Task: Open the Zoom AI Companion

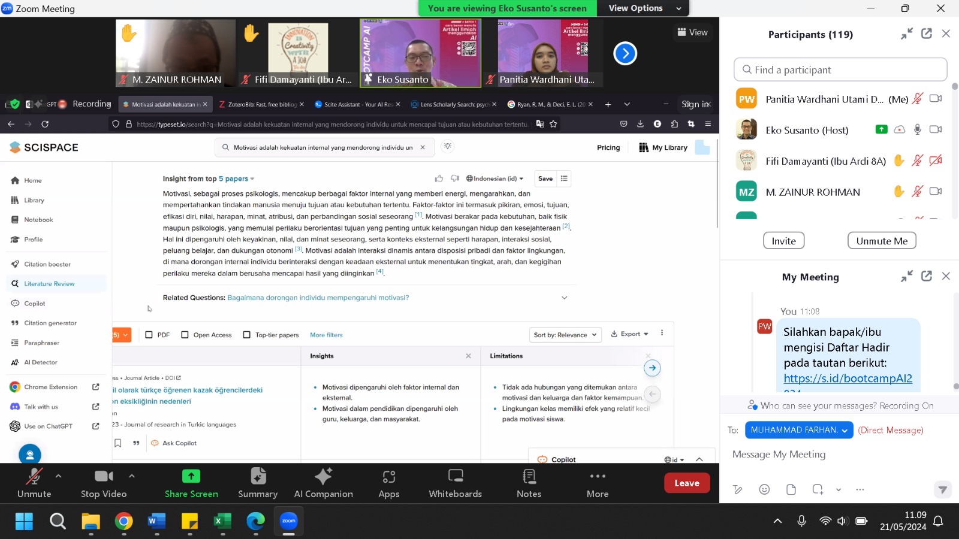Action: 323,483
